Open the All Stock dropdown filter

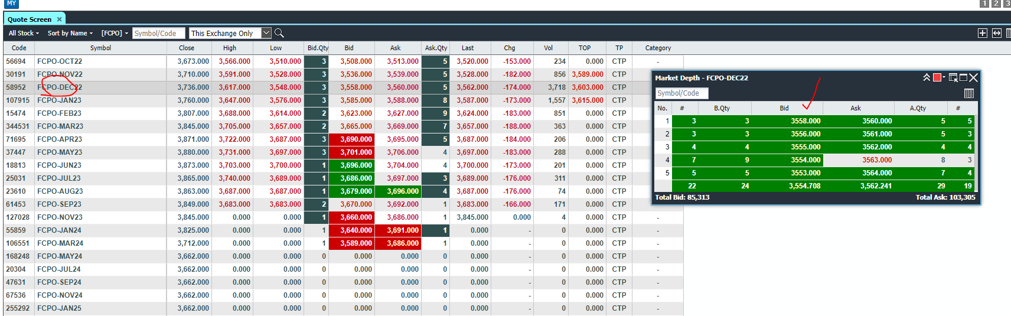tap(24, 33)
